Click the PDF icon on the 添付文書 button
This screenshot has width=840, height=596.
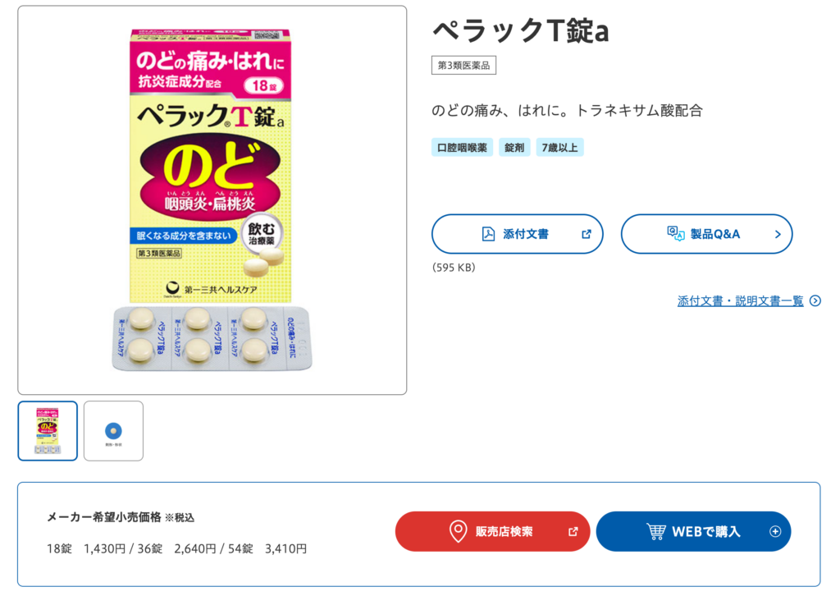tap(487, 234)
